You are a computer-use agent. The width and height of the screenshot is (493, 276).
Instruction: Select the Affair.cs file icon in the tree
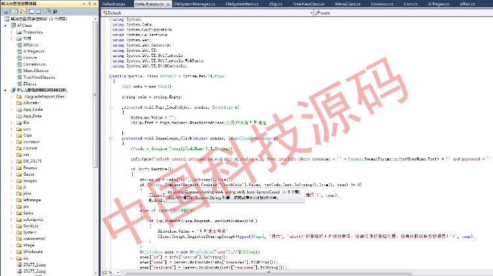point(19,45)
